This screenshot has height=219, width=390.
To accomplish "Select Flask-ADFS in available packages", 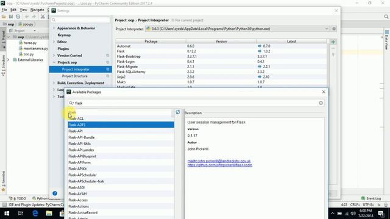I will point(121,125).
